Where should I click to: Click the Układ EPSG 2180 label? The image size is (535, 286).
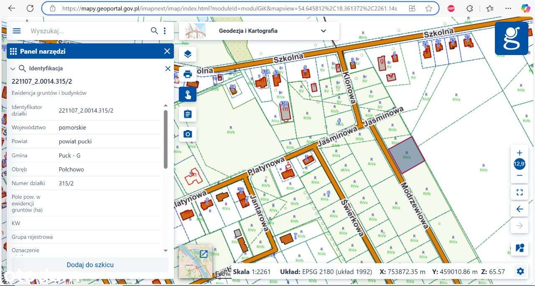(326, 272)
